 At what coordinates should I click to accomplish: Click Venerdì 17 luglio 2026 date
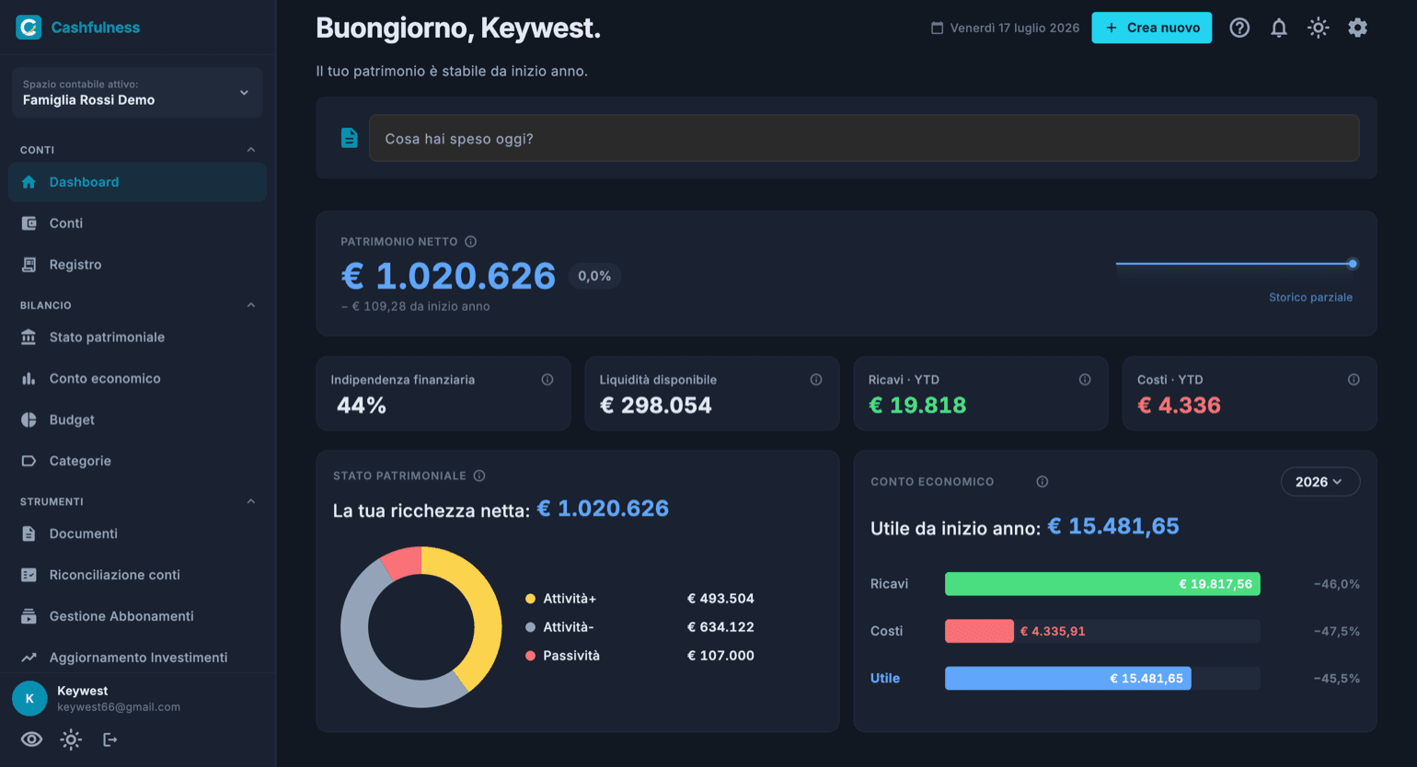(1015, 28)
